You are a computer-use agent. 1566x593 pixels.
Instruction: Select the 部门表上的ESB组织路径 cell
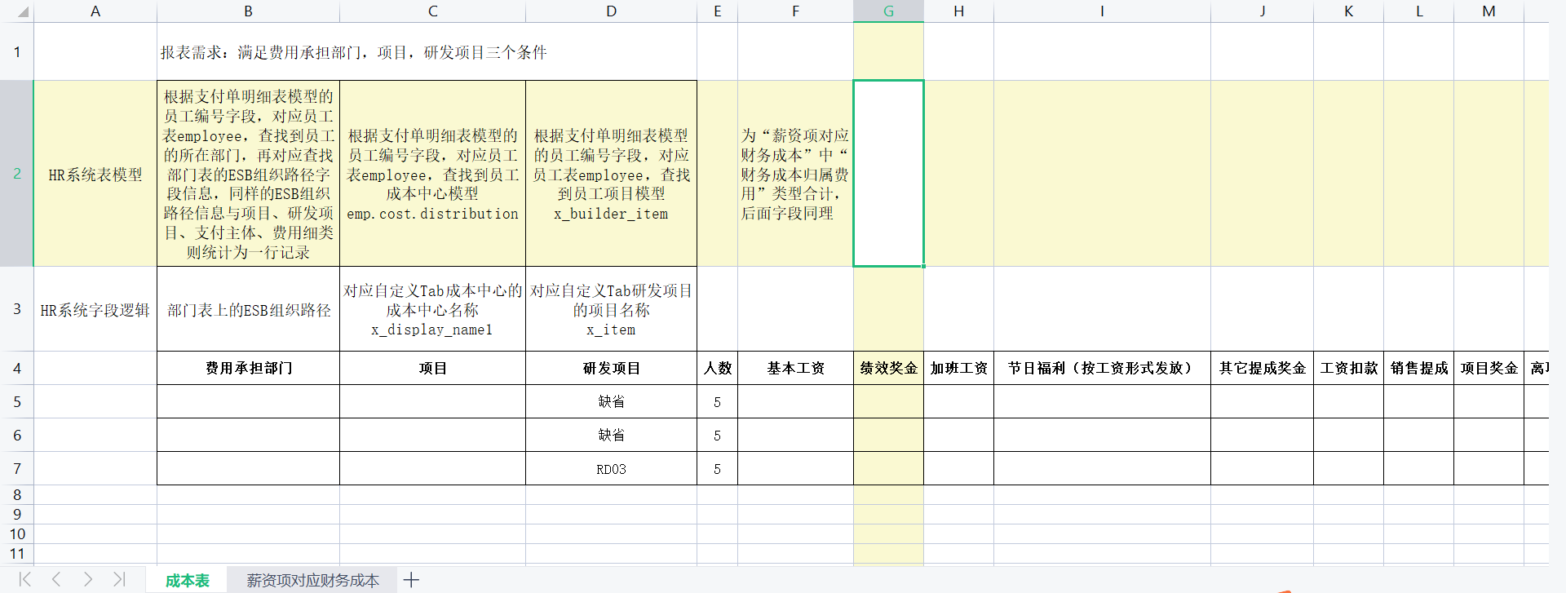(x=248, y=310)
